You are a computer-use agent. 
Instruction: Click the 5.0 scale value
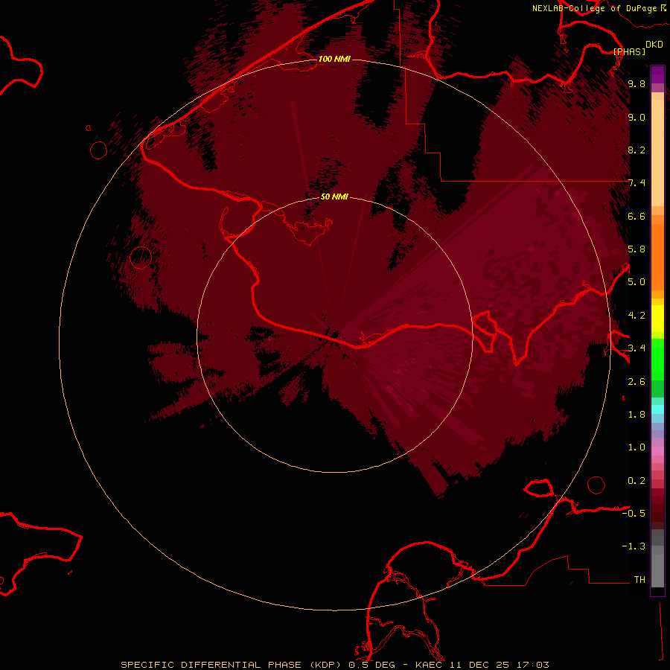click(x=636, y=282)
